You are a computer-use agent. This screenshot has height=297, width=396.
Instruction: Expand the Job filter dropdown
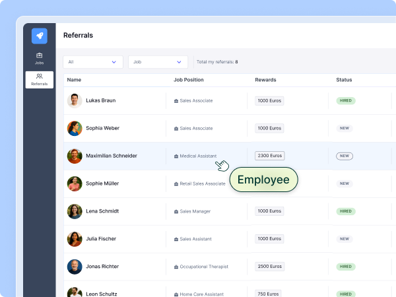(158, 62)
